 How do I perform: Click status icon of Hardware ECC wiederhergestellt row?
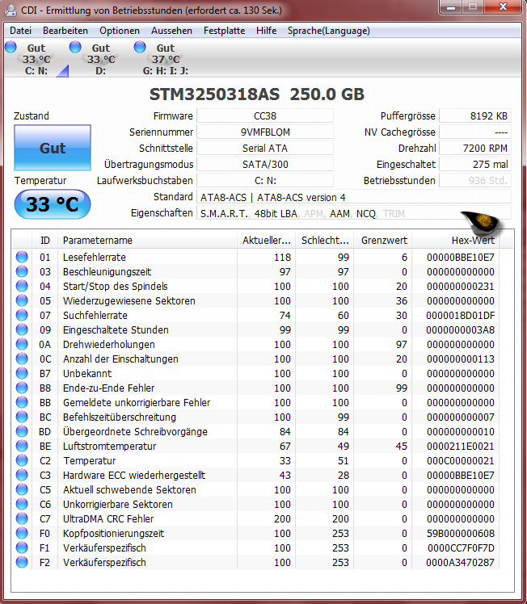pos(22,475)
